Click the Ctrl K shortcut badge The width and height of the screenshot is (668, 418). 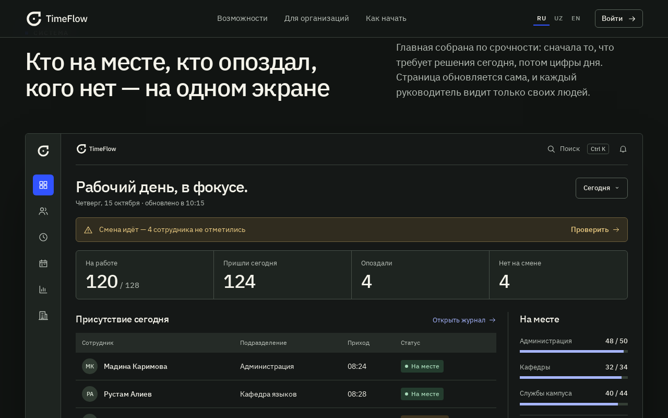tap(598, 149)
